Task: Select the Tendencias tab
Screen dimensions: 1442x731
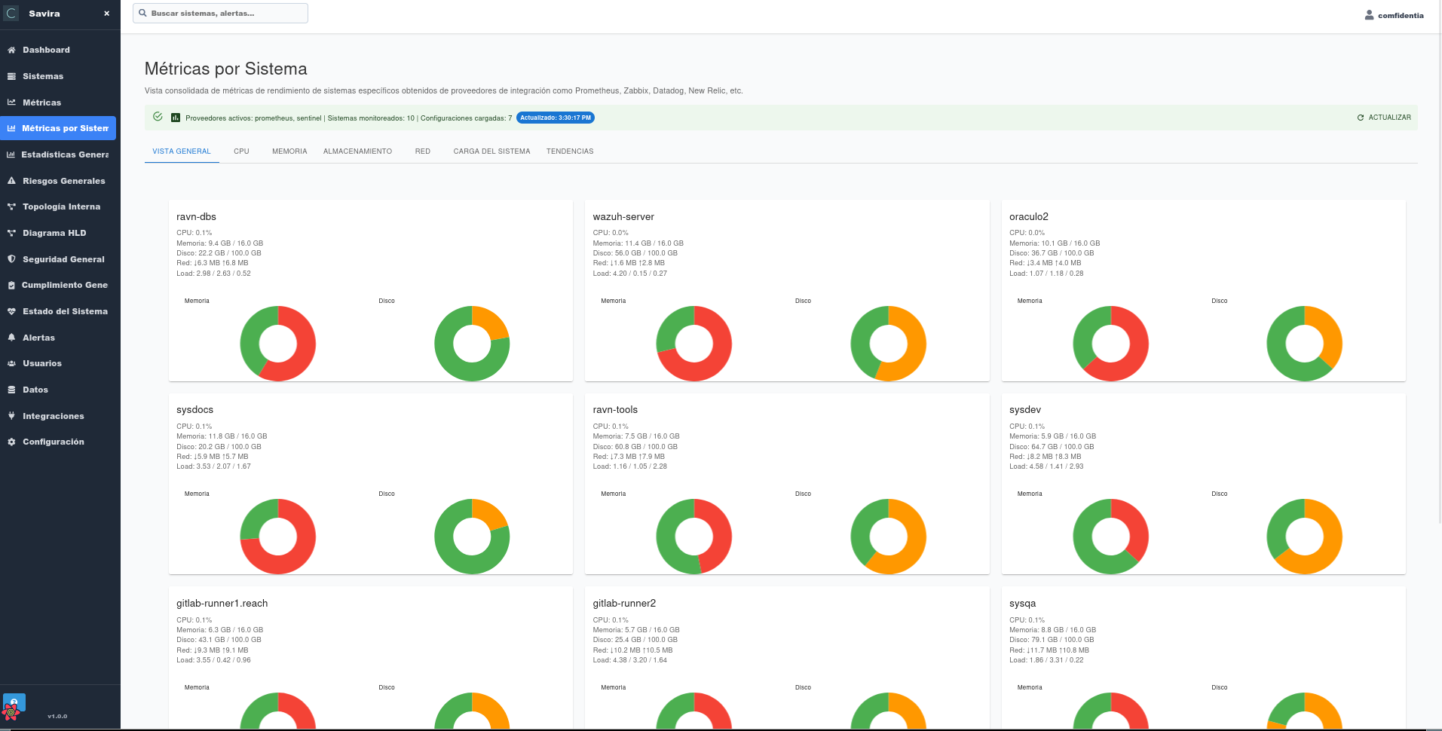Action: (569, 151)
